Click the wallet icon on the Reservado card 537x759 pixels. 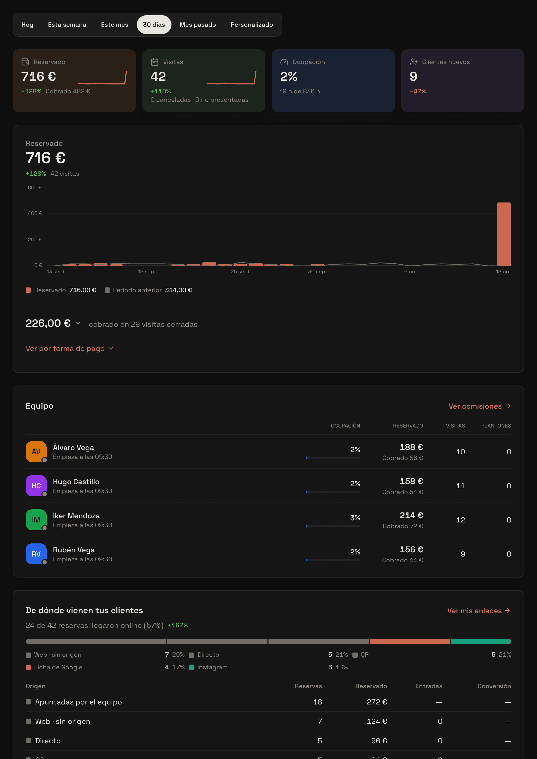point(25,62)
